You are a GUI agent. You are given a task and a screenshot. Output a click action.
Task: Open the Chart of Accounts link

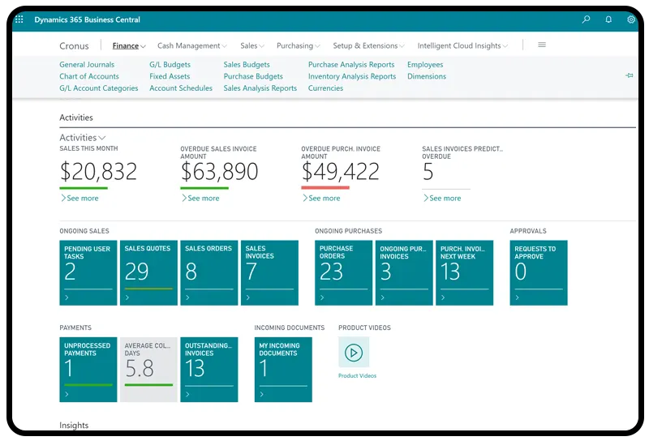89,76
